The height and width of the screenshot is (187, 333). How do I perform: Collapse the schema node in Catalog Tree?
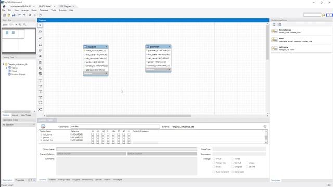pyautogui.click(x=4, y=64)
